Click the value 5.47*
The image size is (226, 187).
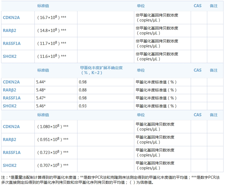[41, 98]
